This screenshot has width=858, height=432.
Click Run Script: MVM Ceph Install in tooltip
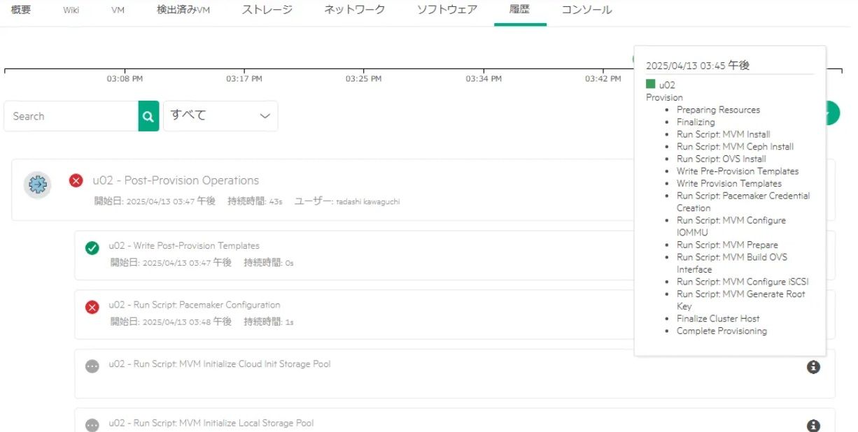(x=735, y=147)
